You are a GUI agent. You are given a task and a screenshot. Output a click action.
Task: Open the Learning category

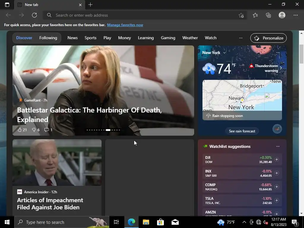click(146, 38)
